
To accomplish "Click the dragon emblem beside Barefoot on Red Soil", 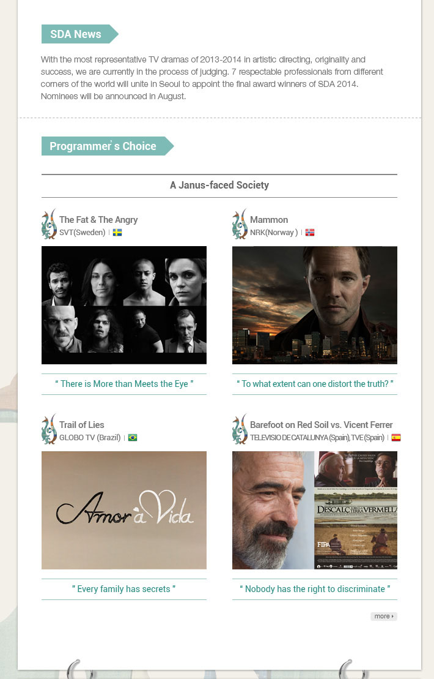I will pyautogui.click(x=240, y=429).
